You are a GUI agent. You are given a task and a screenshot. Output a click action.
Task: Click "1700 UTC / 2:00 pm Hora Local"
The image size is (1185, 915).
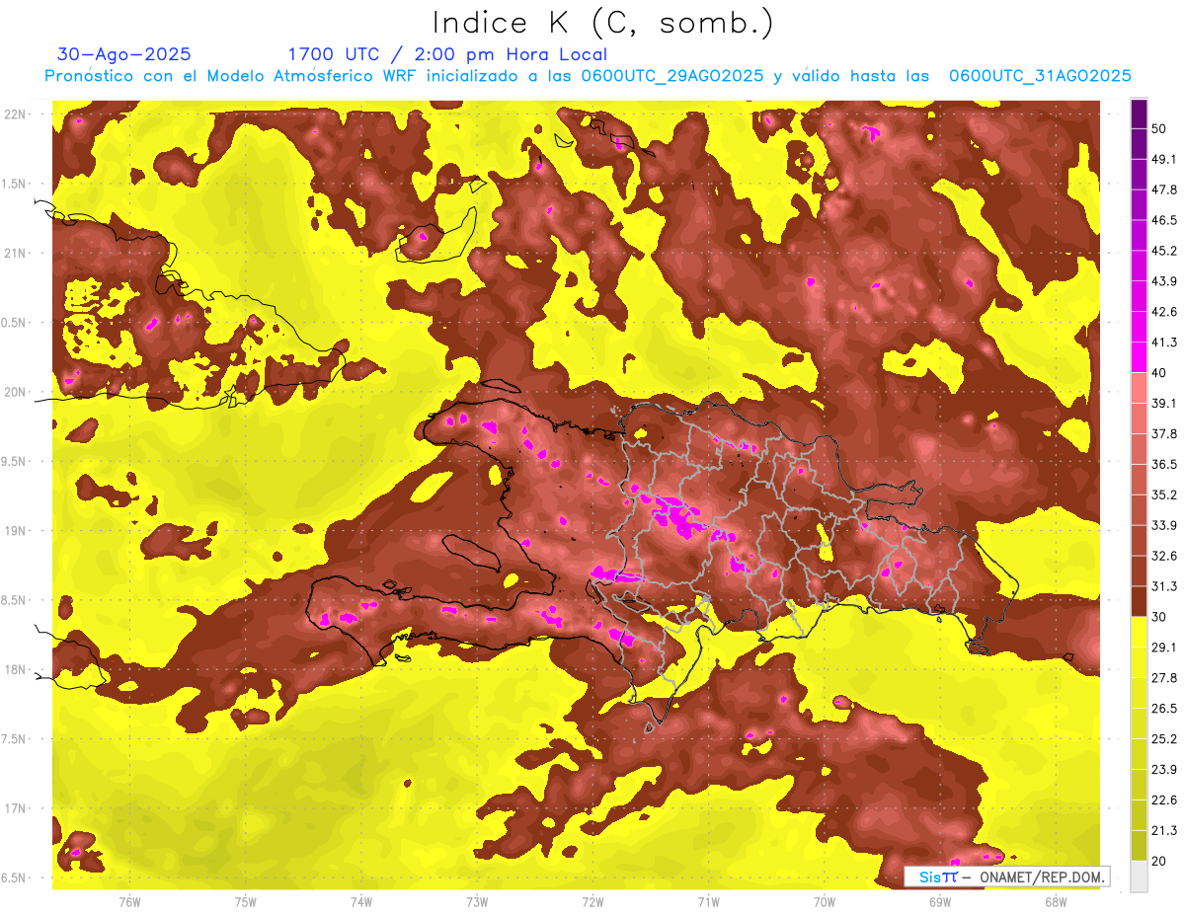[x=447, y=54]
